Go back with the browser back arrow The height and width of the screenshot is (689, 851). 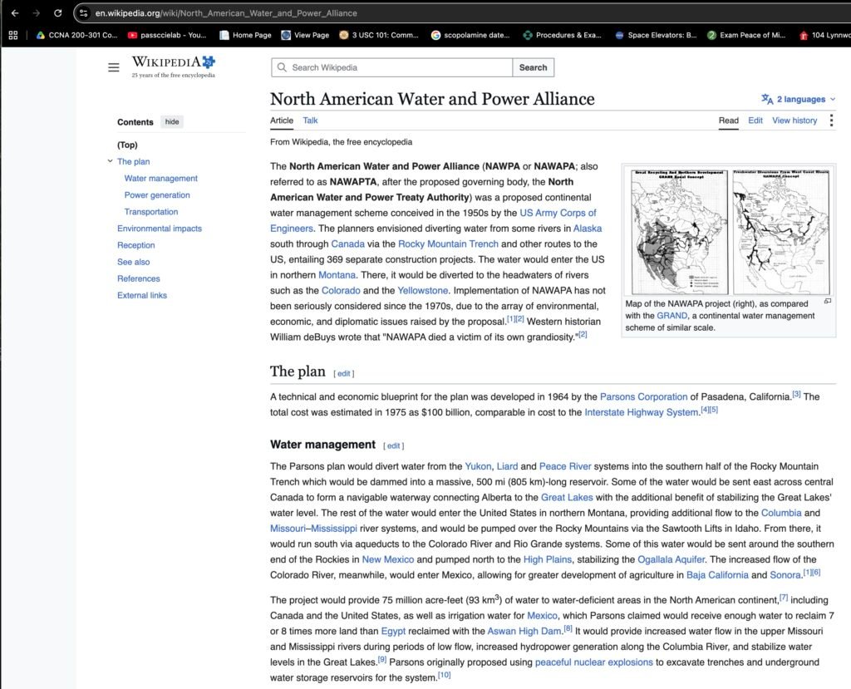point(15,13)
